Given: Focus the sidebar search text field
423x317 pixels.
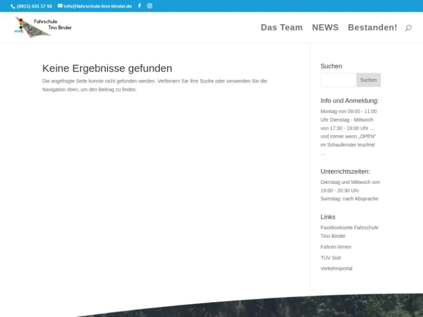Looking at the screenshot, I should point(339,80).
